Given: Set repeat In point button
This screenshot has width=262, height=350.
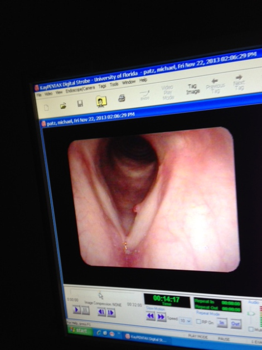Looking at the screenshot, I should 222,323.
